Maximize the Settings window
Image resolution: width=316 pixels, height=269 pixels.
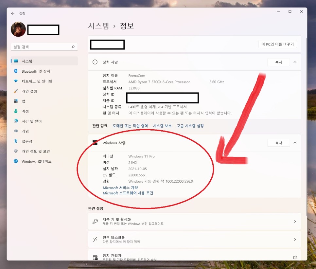(x=290, y=11)
